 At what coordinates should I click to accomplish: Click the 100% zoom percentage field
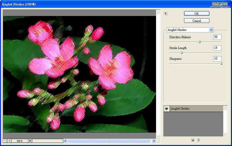pyautogui.click(x=19, y=141)
